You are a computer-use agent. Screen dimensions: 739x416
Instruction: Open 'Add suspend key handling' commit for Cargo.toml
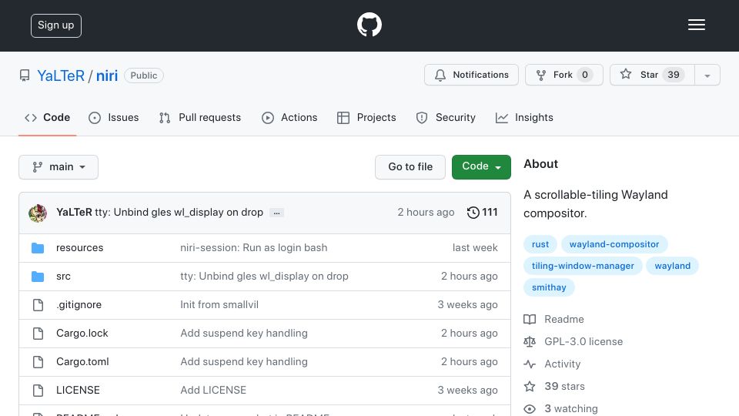[244, 362]
